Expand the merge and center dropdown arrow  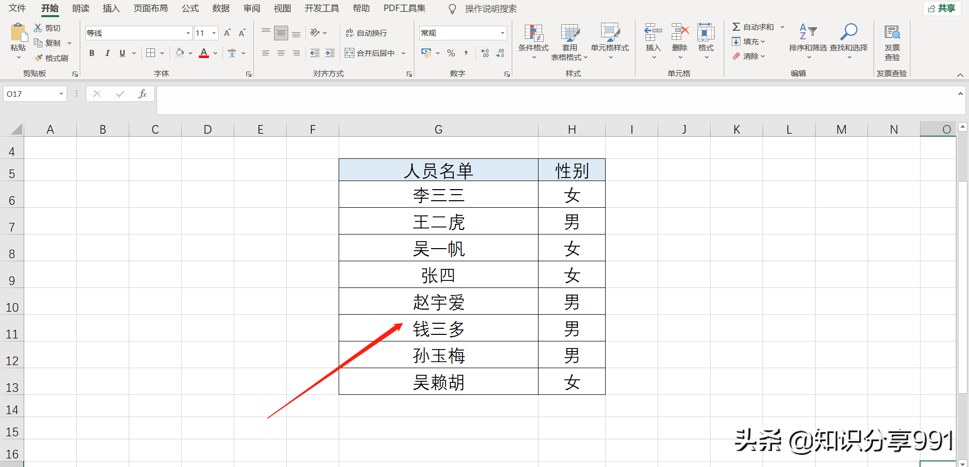[403, 53]
